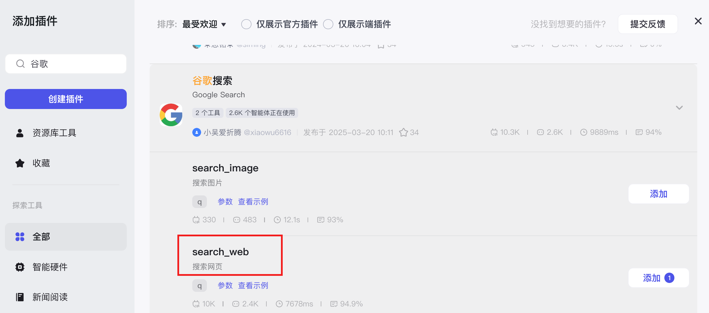This screenshot has height=313, width=709.
Task: Enable 仅展示官方插件 radio option
Action: [246, 24]
